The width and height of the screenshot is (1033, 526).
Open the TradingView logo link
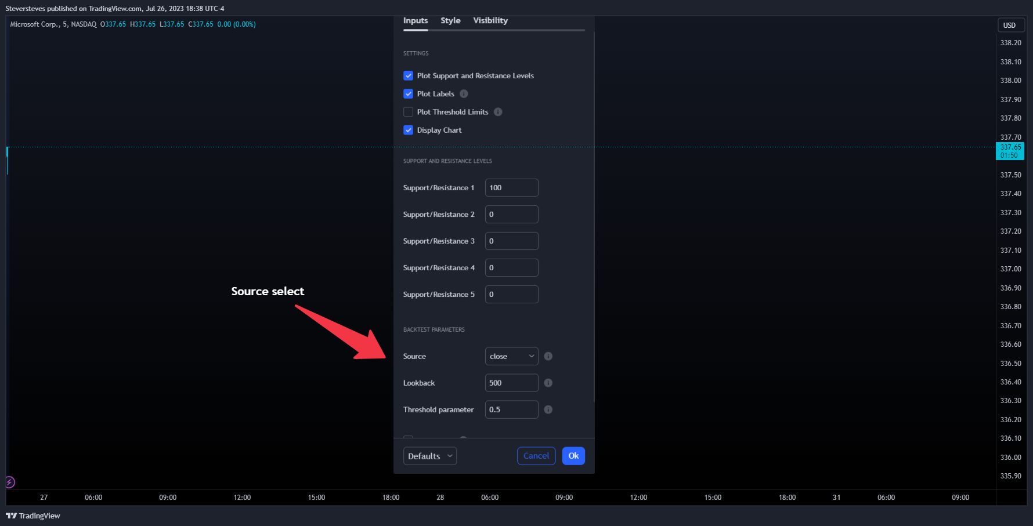click(x=33, y=516)
